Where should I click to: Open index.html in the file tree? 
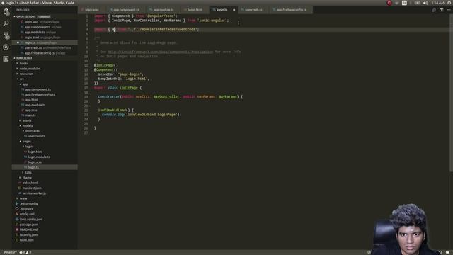(30, 183)
